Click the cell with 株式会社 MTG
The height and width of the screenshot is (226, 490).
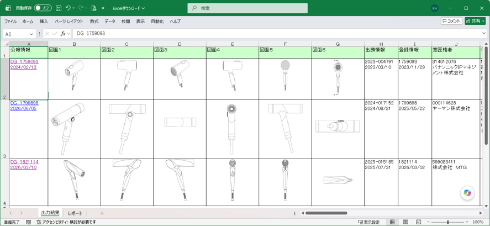(456, 182)
